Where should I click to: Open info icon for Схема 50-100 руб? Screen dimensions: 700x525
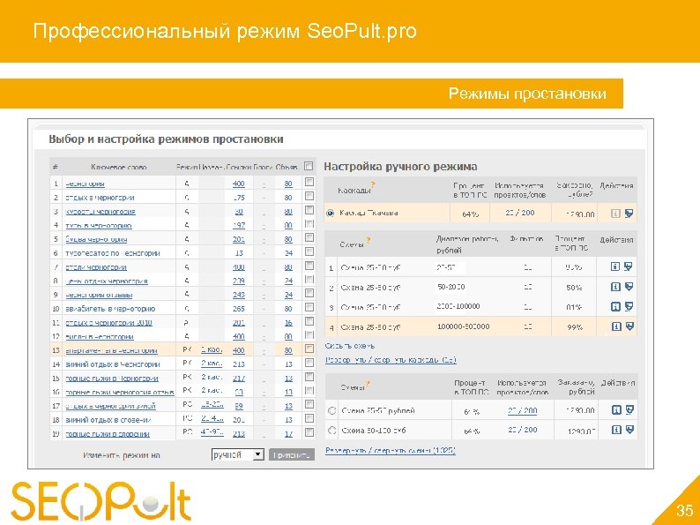616,430
